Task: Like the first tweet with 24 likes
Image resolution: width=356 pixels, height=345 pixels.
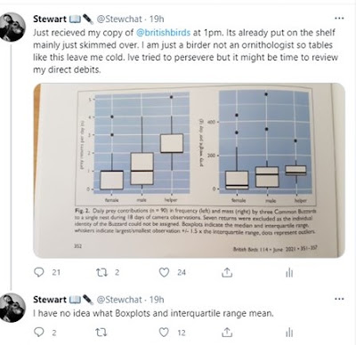Action: (x=164, y=272)
